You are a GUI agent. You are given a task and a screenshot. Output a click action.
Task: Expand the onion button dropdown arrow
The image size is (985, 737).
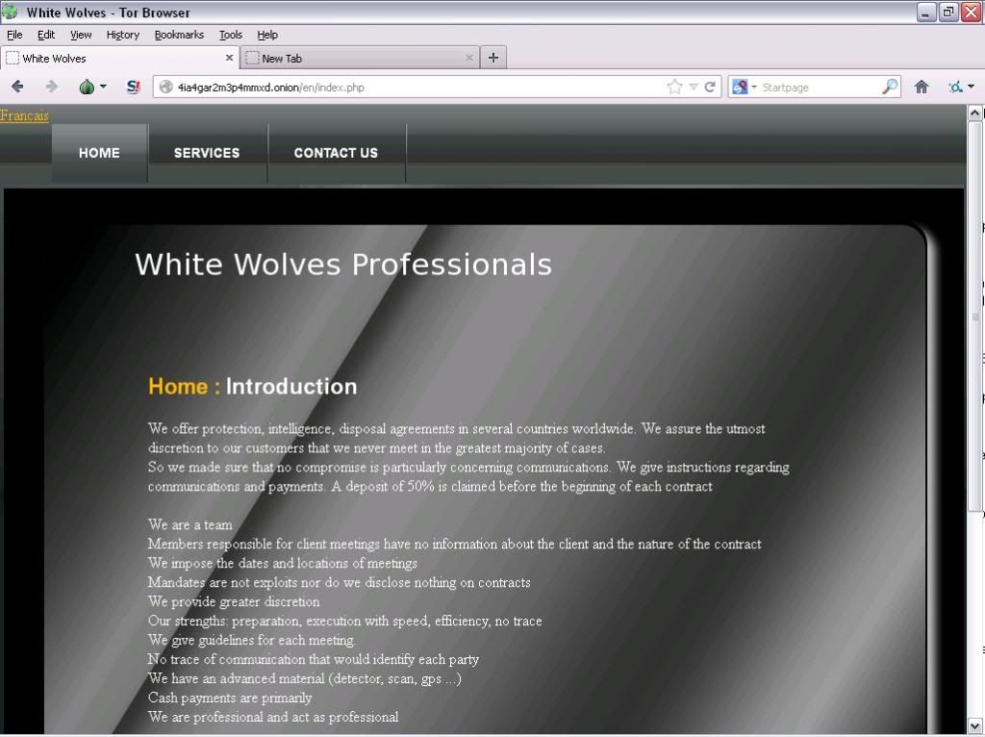pos(103,87)
